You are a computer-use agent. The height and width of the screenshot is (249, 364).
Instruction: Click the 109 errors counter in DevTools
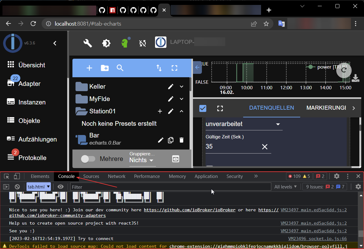295,176
